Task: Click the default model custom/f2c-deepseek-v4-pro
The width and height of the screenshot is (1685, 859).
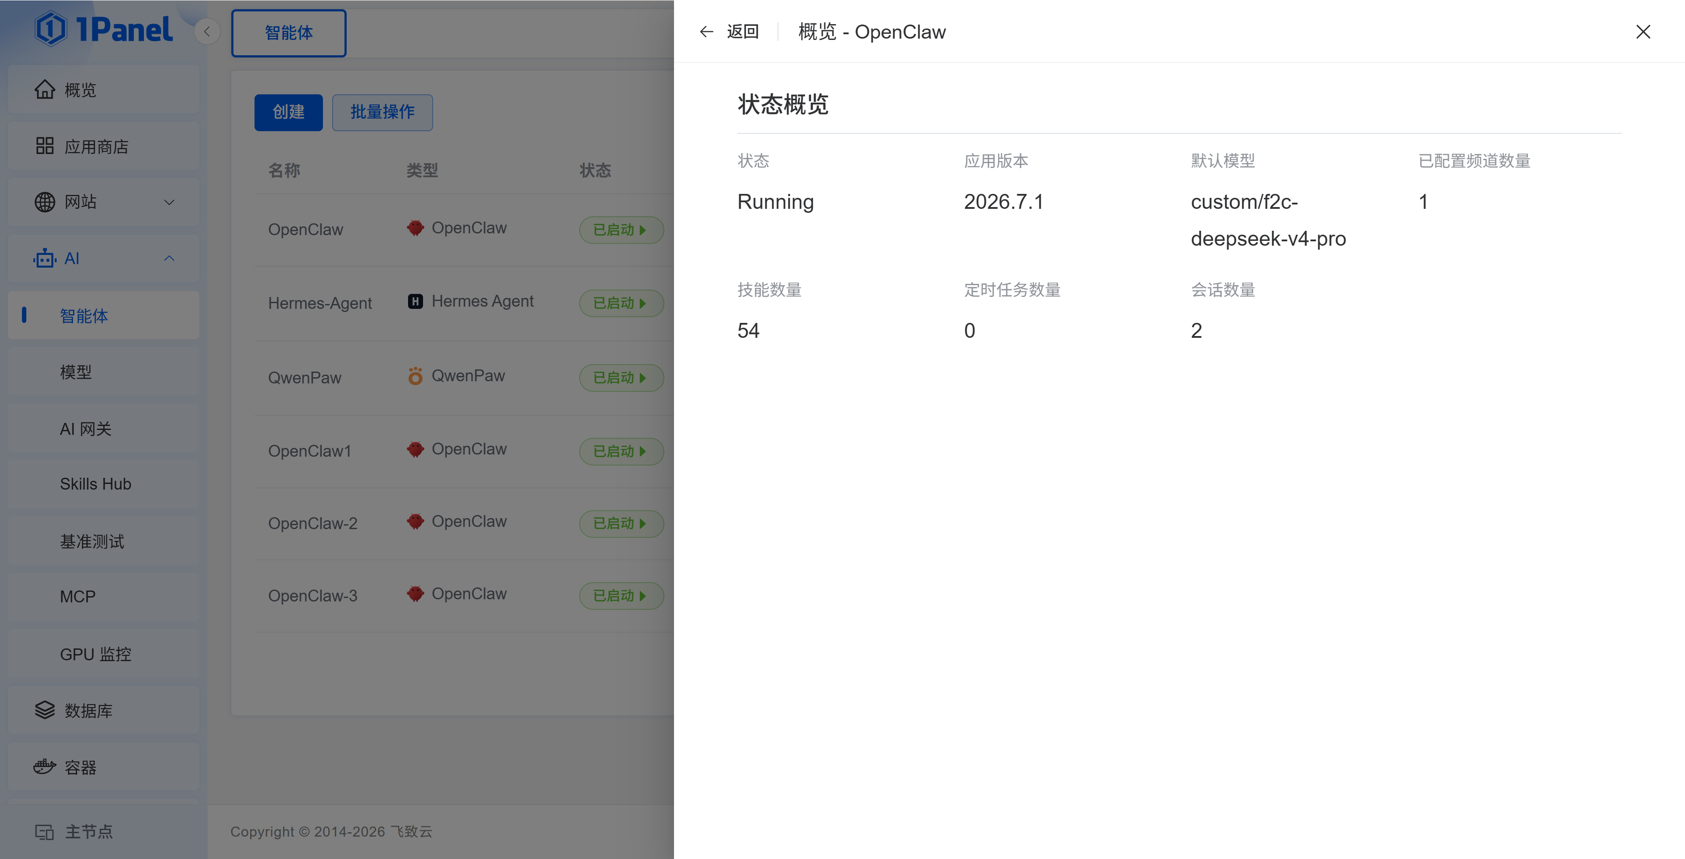Action: (x=1268, y=220)
